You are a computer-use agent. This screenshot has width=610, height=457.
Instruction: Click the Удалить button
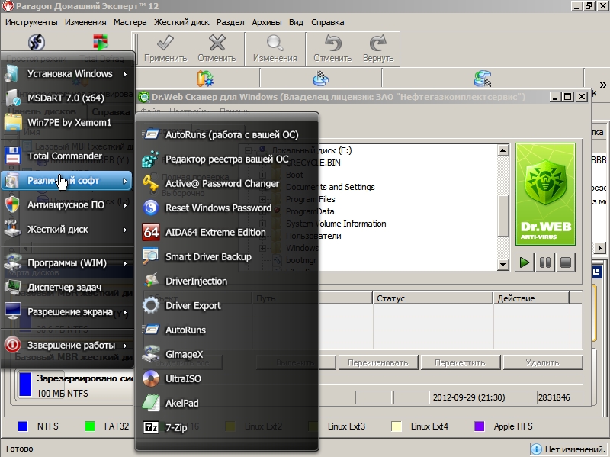point(542,362)
